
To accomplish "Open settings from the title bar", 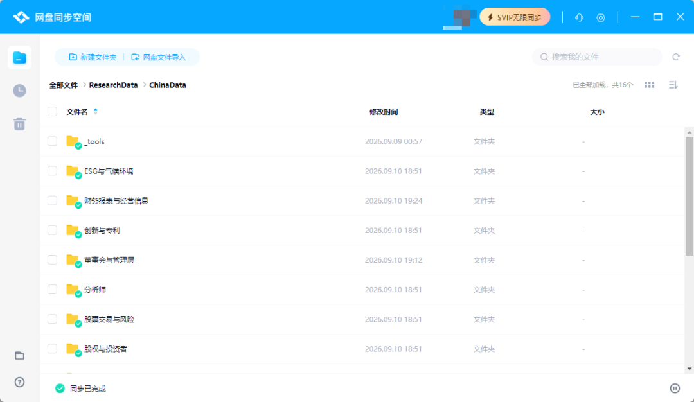I will pos(601,17).
